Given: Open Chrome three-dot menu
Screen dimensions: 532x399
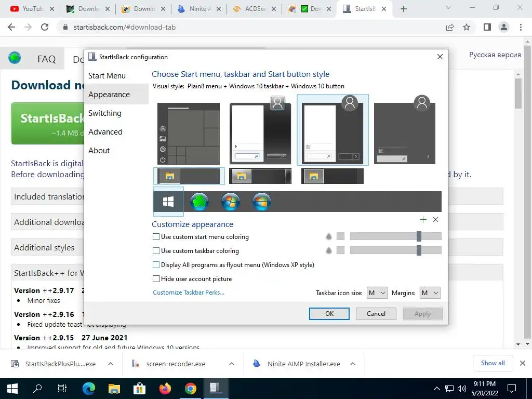Looking at the screenshot, I should click(521, 27).
